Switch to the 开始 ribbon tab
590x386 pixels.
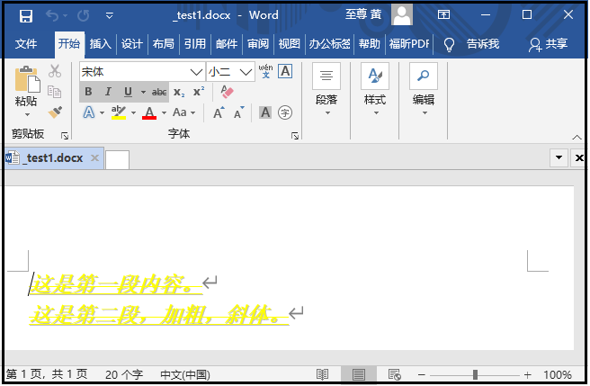69,44
